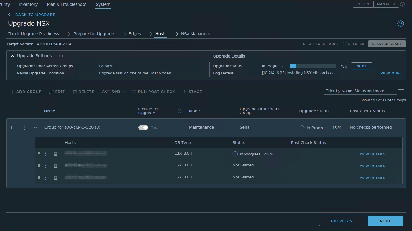Toggle Include for Upgrade switch for the group
The height and width of the screenshot is (231, 412).
(143, 127)
